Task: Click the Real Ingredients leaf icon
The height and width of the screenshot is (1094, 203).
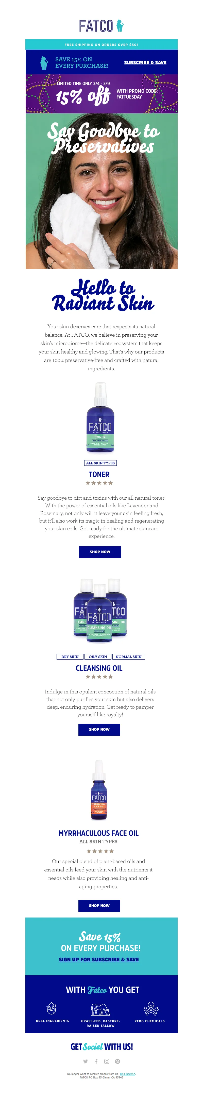Action: click(51, 1008)
